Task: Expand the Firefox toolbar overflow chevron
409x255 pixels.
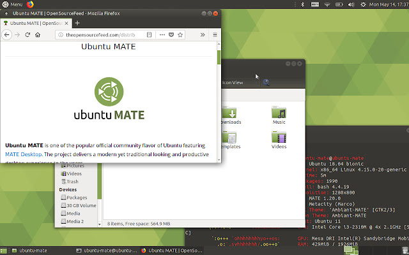Action: coord(203,34)
